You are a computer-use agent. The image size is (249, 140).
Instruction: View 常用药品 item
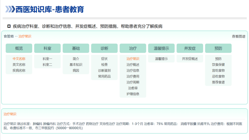[105, 76]
